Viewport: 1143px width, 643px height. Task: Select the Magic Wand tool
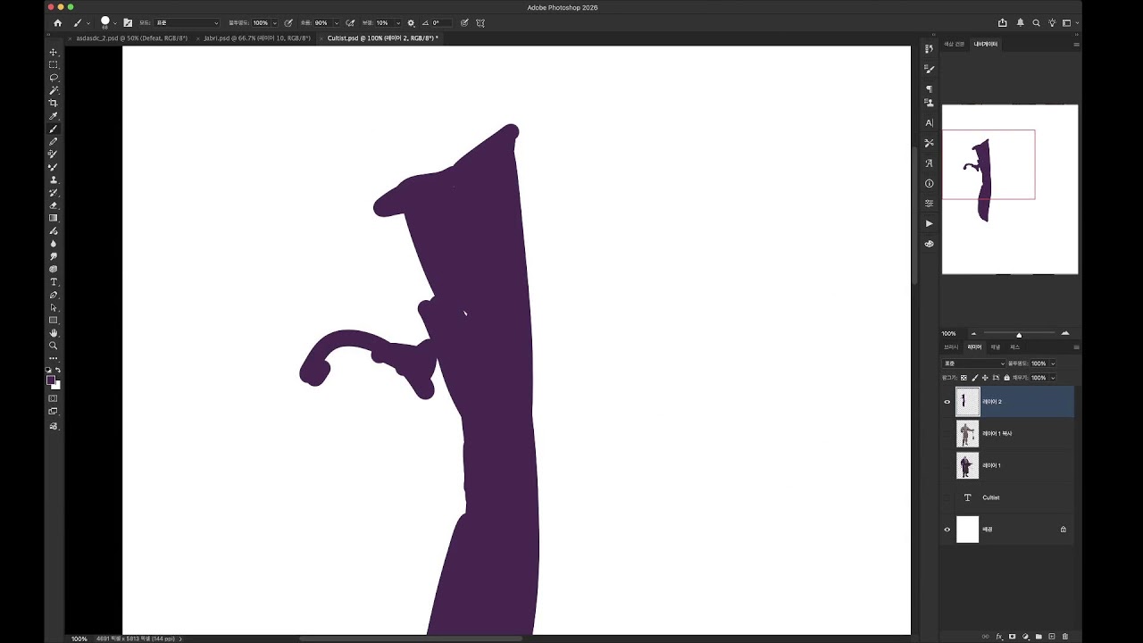pos(53,90)
